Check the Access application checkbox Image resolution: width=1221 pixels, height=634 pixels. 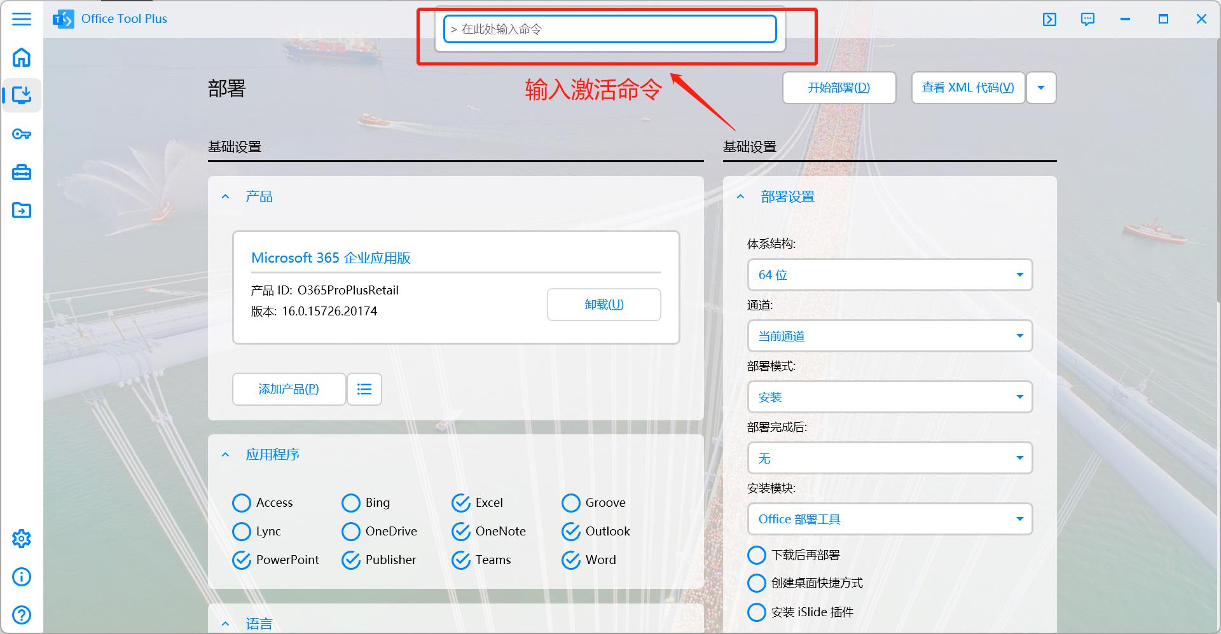coord(242,502)
